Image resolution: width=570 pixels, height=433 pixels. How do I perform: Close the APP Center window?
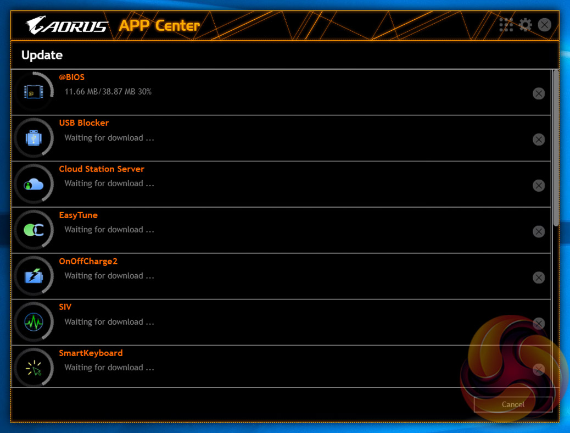544,25
